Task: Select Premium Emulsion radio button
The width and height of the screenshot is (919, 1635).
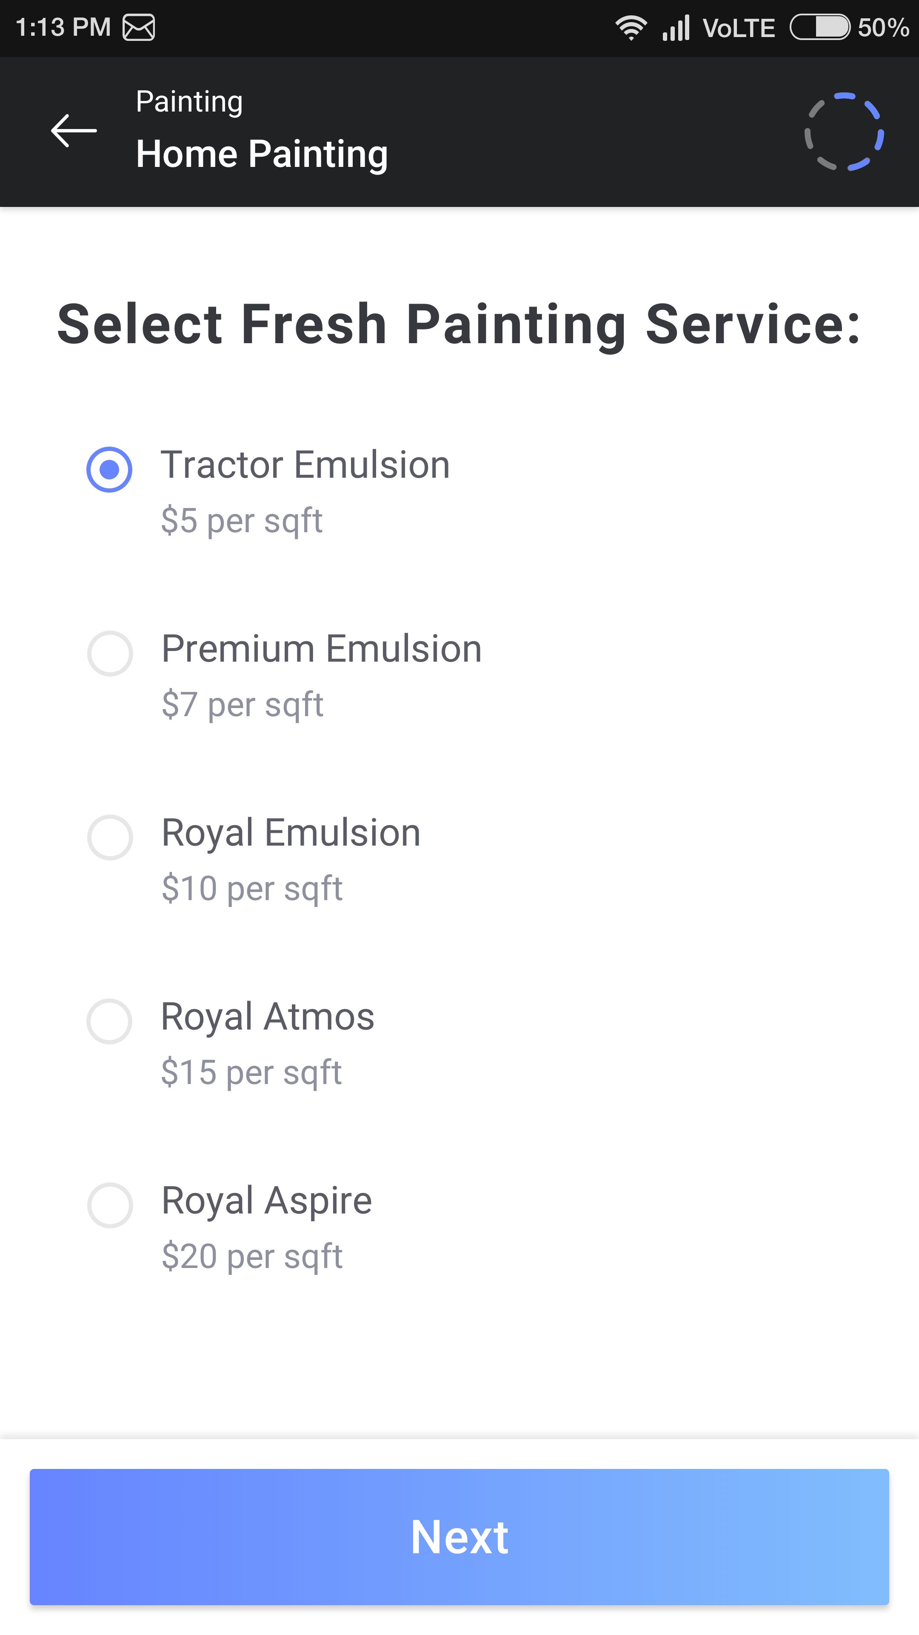Action: (x=110, y=653)
